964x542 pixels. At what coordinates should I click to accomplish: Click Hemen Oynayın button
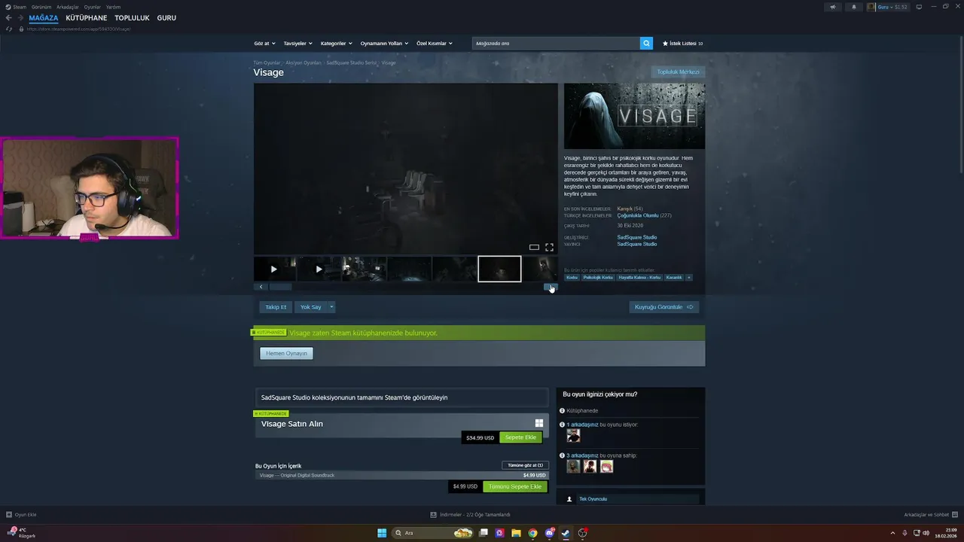pyautogui.click(x=286, y=353)
